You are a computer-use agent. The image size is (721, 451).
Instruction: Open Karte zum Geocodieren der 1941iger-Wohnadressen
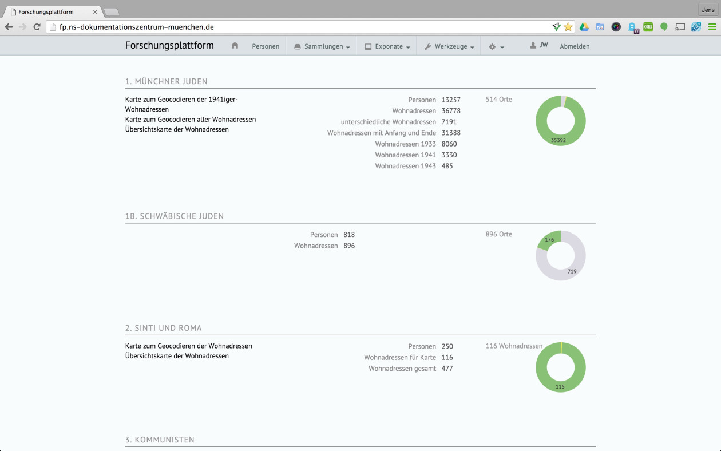tap(181, 104)
